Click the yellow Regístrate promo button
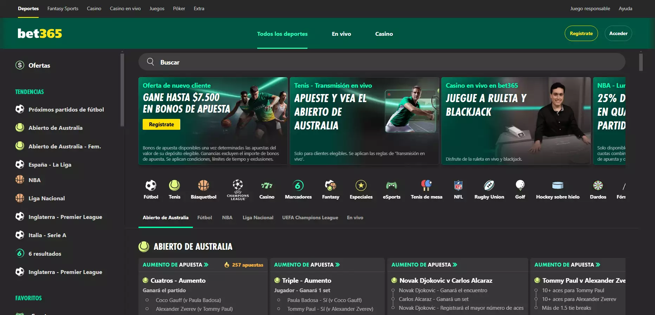Screen dimensions: 655x315 tap(161, 125)
